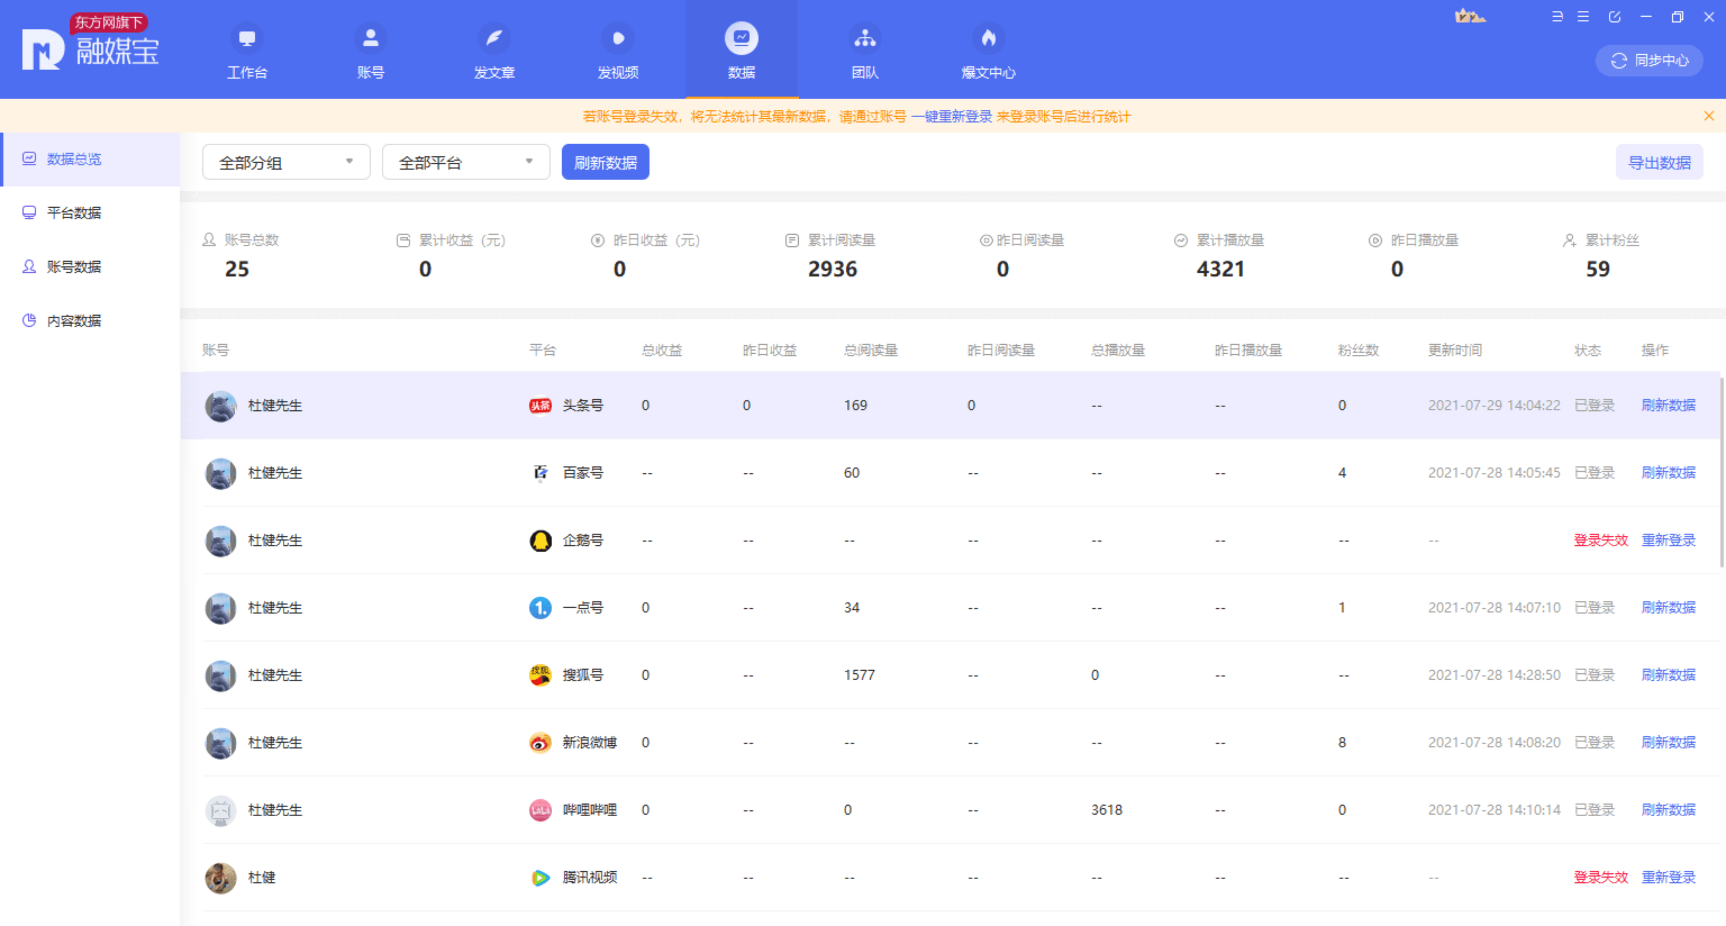
Task: Dismiss the orange login-failure notice banner
Action: point(1708,116)
